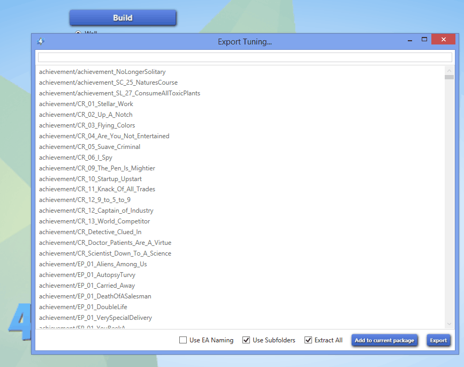
Task: Select CR_01_Stellar_Work in the list
Action: pos(86,104)
